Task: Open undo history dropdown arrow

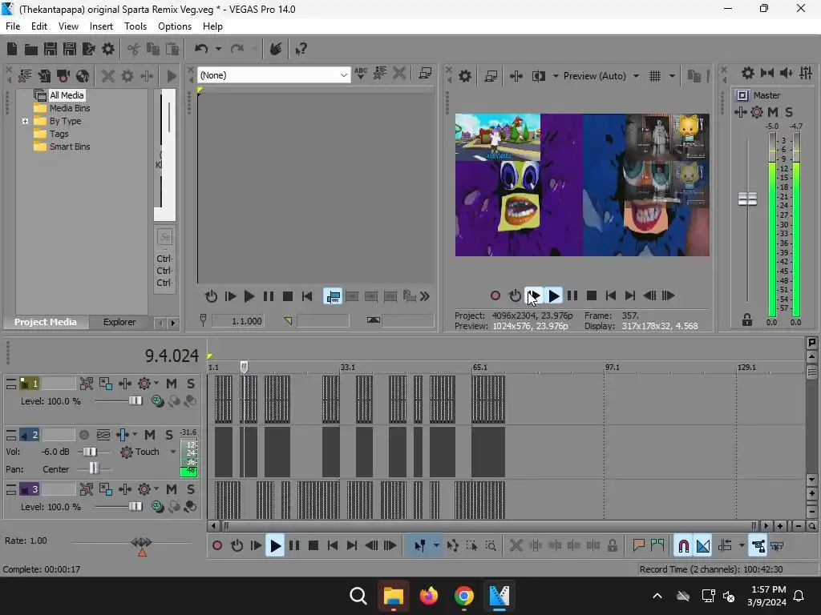Action: pos(218,49)
